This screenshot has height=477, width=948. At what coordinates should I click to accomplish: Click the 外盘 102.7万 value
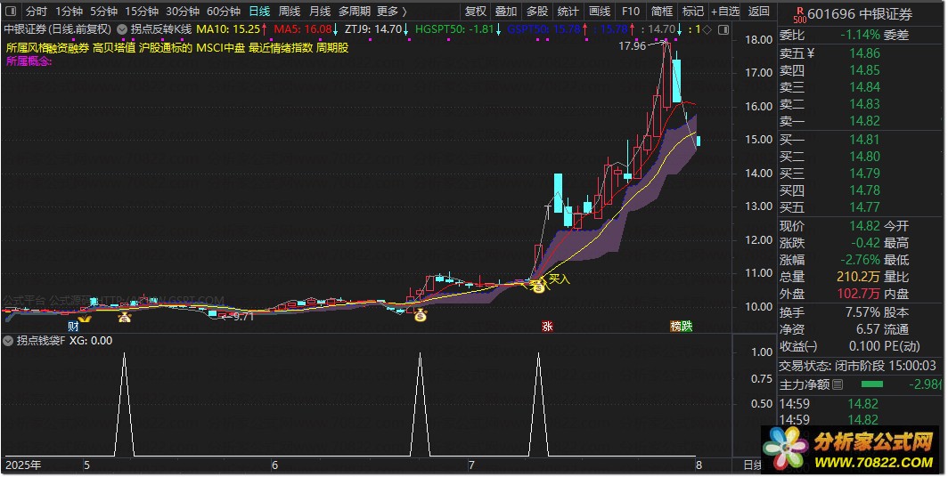pos(859,294)
